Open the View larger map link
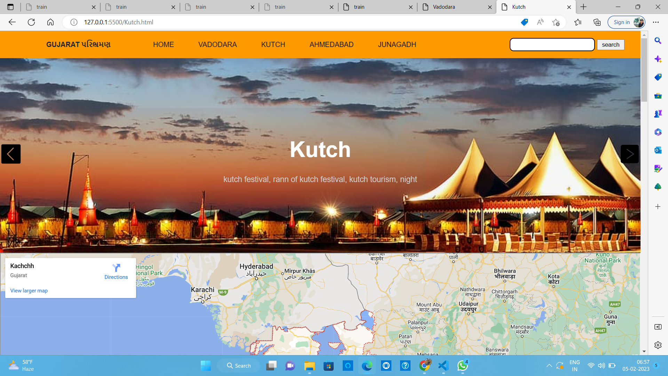The width and height of the screenshot is (668, 376). pos(29,290)
